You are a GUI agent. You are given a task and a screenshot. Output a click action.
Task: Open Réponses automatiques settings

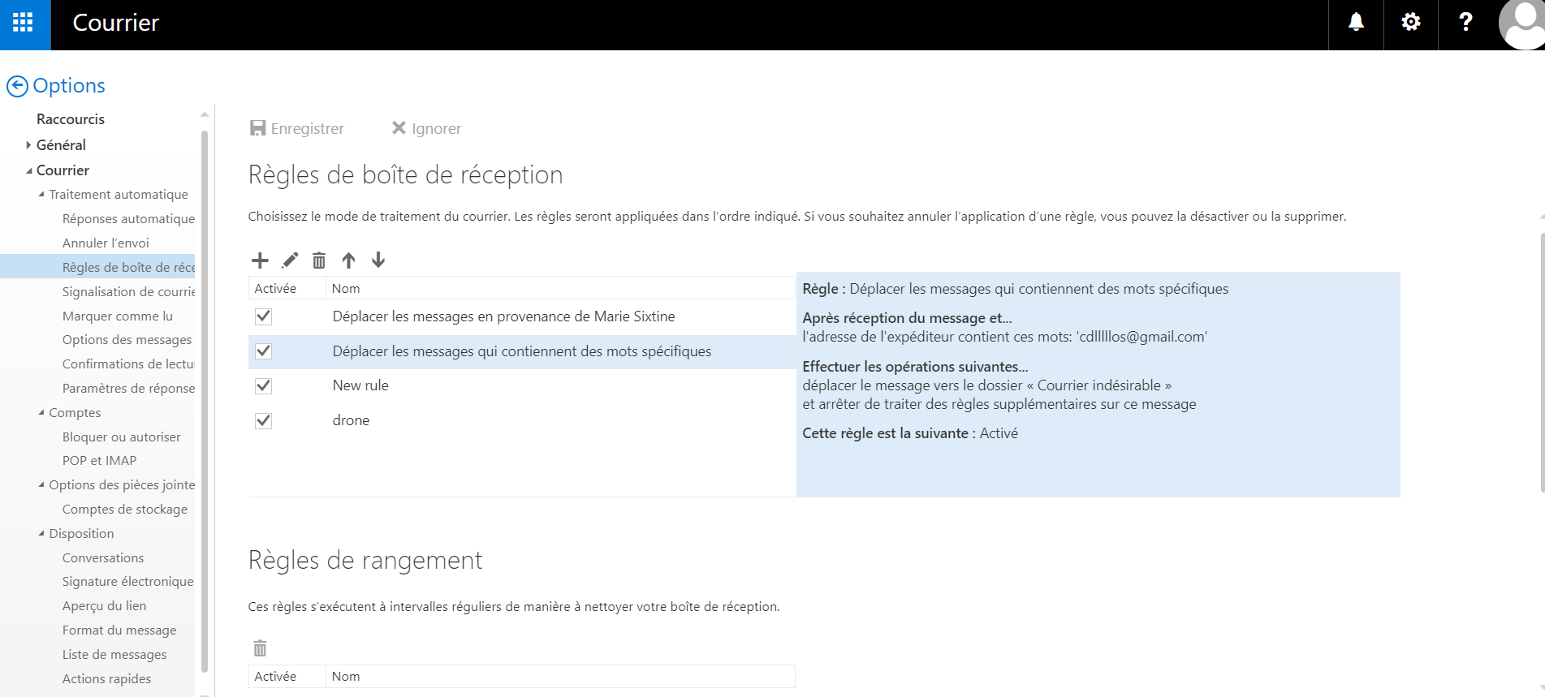[x=128, y=218]
